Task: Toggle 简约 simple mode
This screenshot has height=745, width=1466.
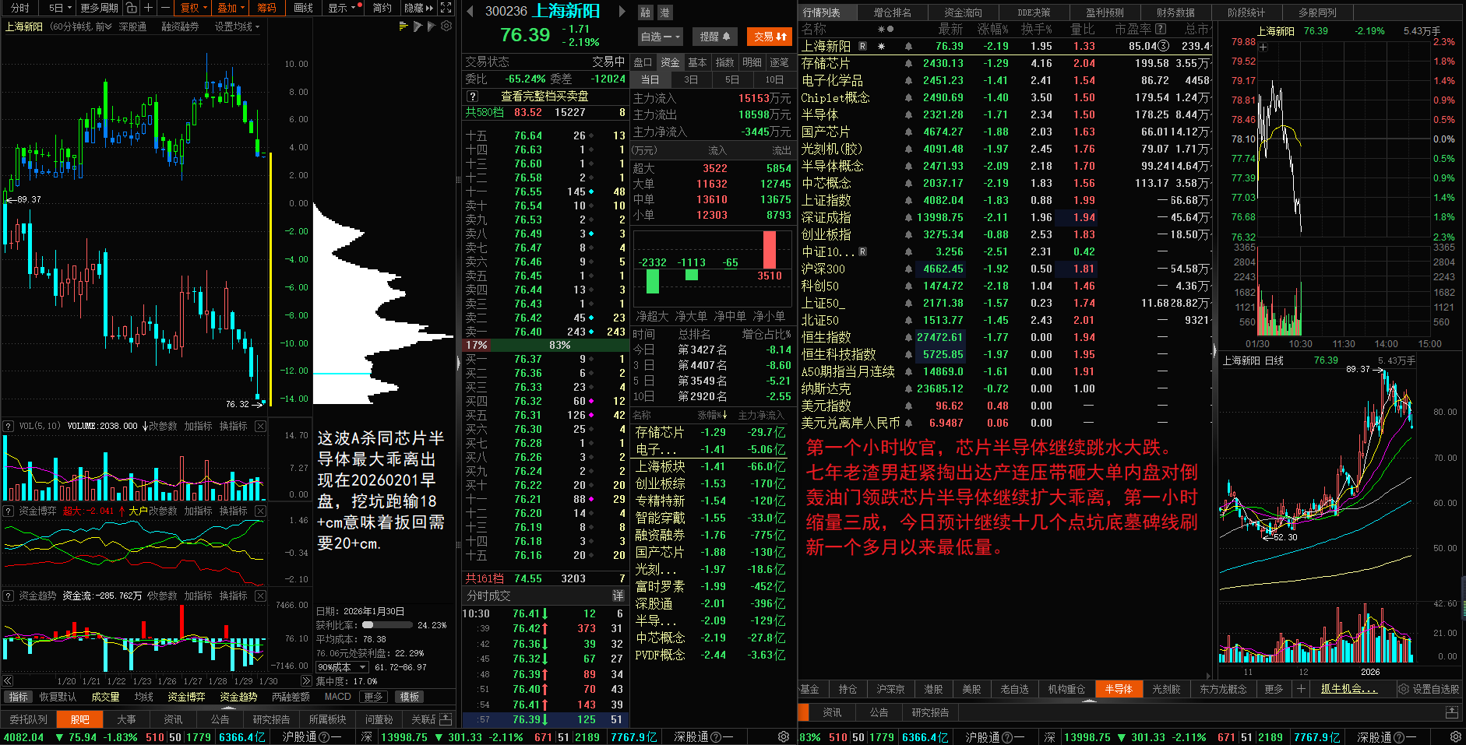Action: pyautogui.click(x=382, y=8)
